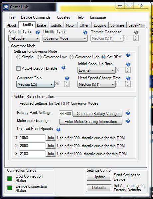Click the Battery Pack Voltage input field

[x=65, y=113]
